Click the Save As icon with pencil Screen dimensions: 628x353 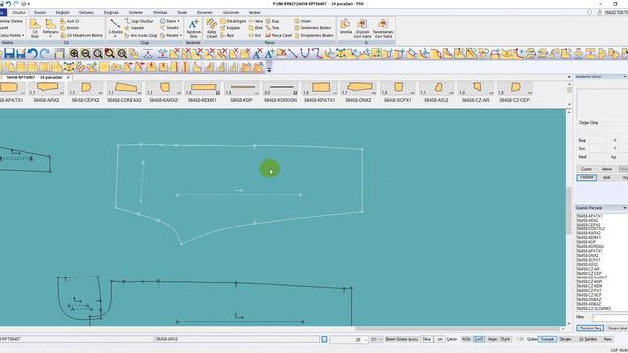[x=22, y=53]
